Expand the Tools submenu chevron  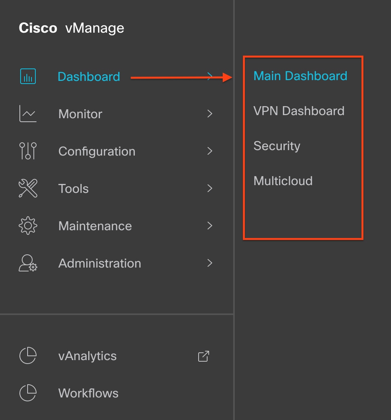point(210,188)
